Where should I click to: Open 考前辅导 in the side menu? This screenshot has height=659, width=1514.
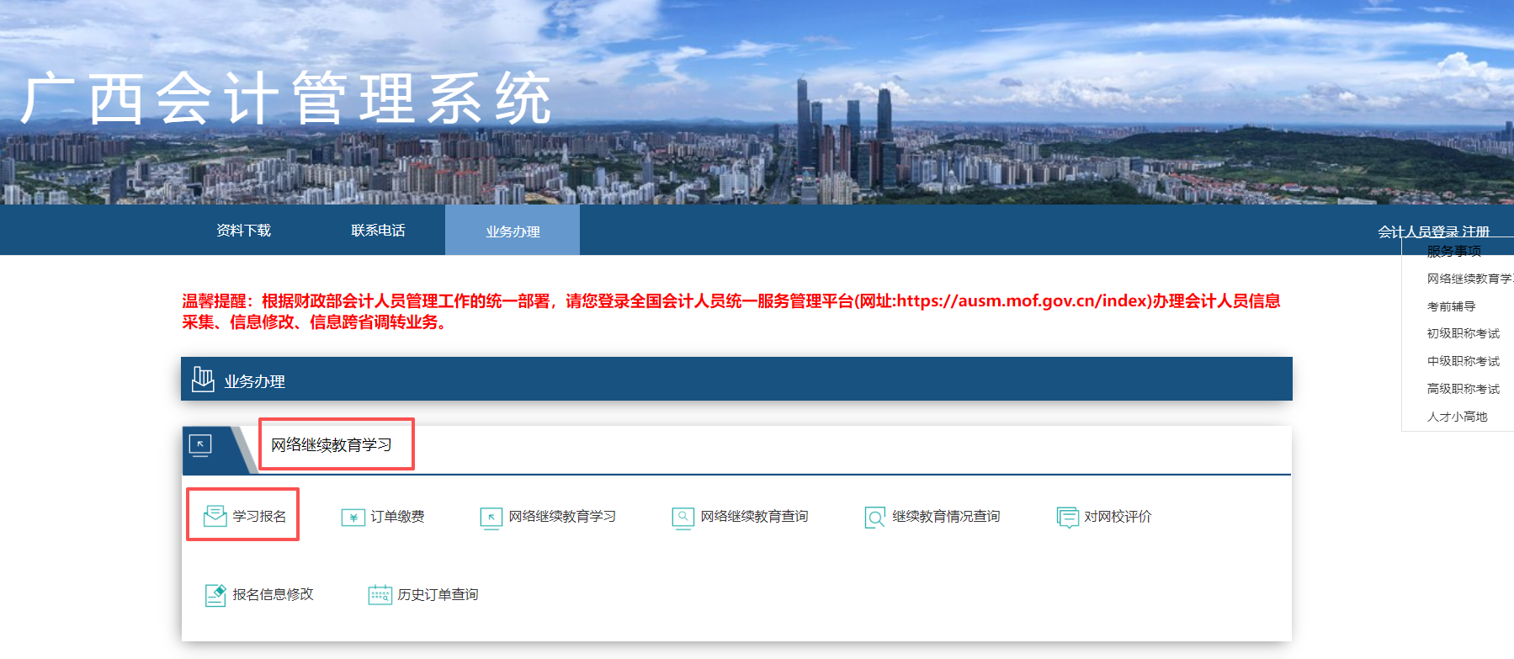pyautogui.click(x=1451, y=306)
